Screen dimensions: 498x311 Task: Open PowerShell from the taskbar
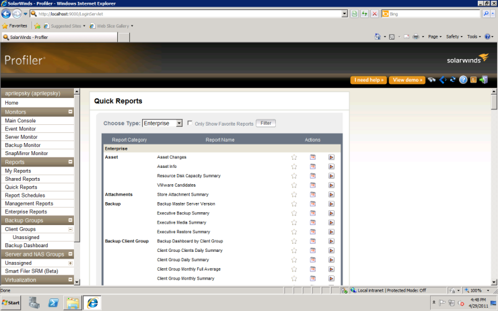pyautogui.click(x=53, y=303)
